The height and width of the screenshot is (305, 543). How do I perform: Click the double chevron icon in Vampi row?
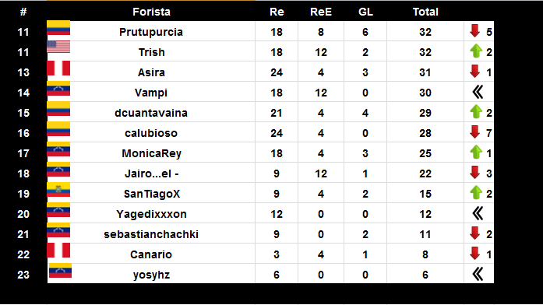478,93
